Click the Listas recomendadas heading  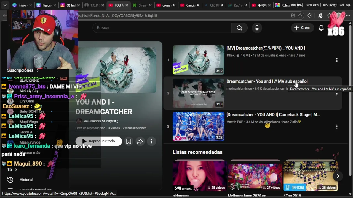click(x=197, y=152)
